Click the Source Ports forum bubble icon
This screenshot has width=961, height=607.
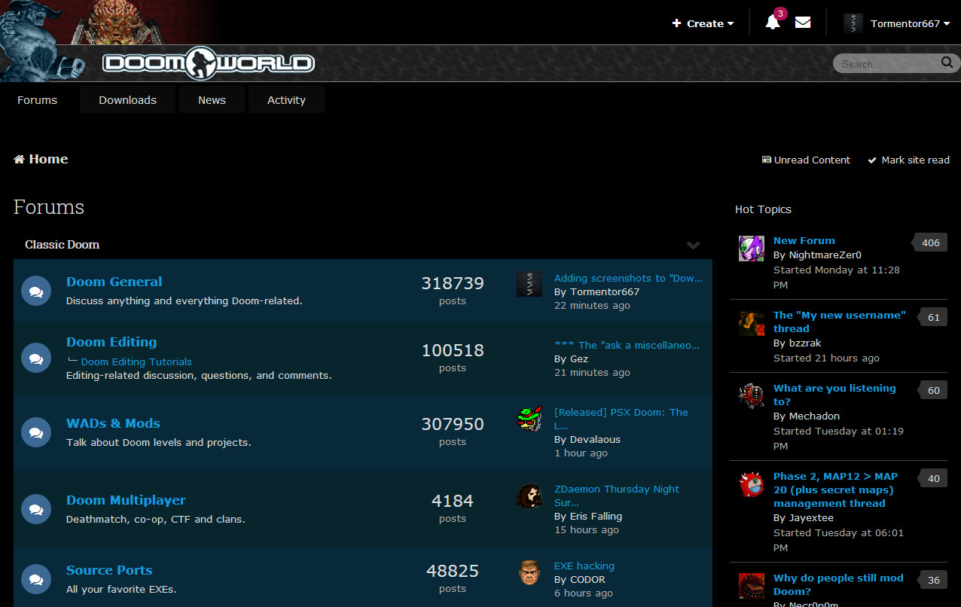tap(35, 579)
